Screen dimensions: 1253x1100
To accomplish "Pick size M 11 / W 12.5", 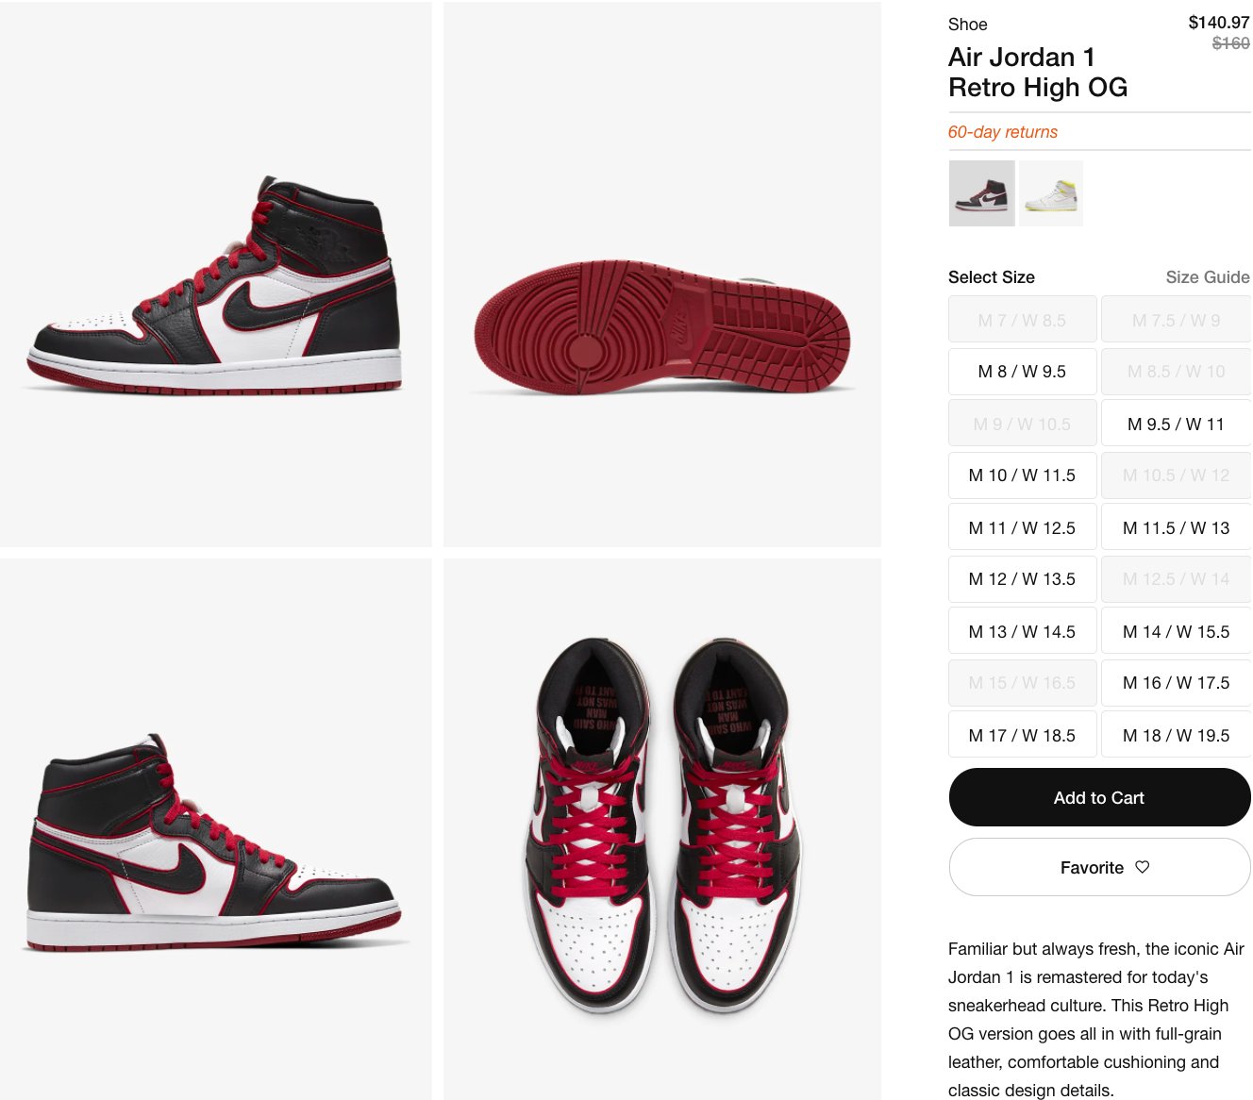I will (x=1022, y=527).
